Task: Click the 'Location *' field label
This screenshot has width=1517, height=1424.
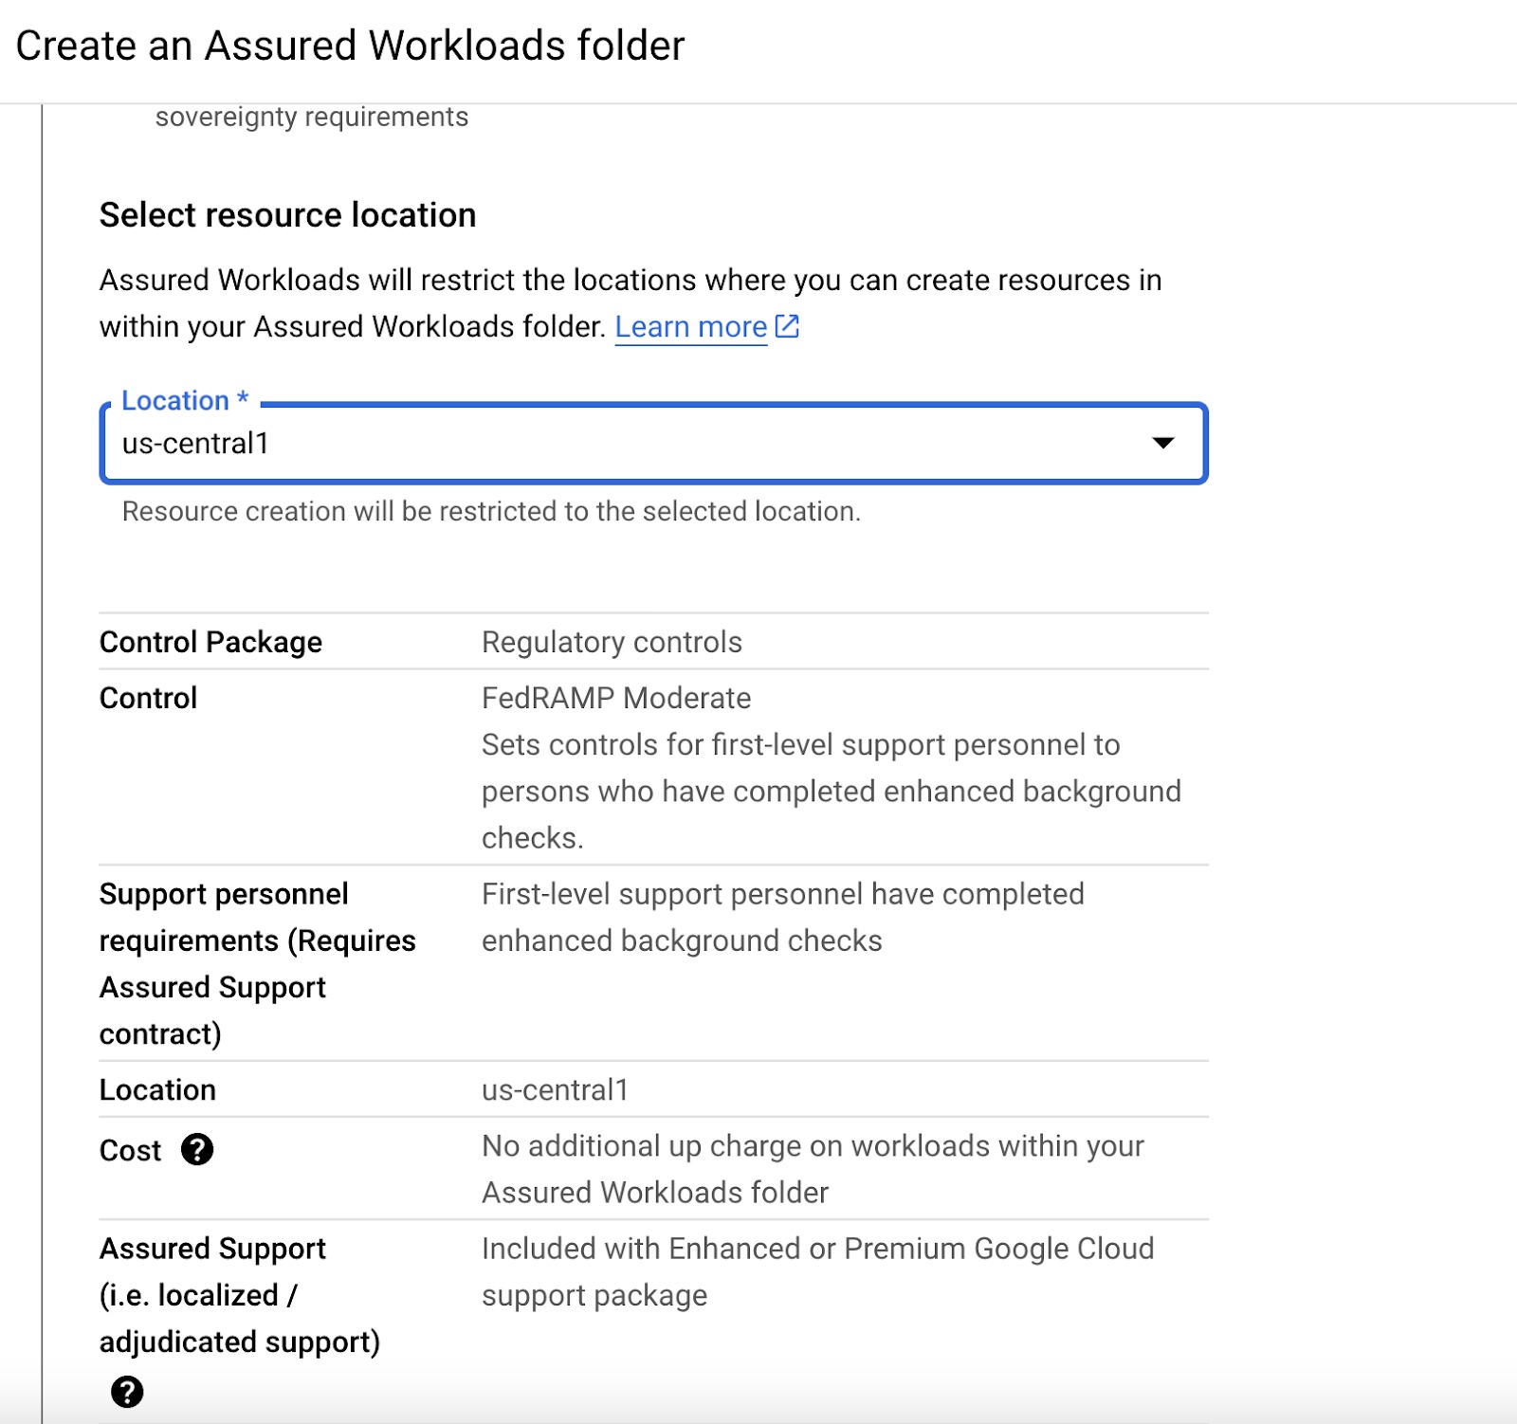Action: [185, 400]
